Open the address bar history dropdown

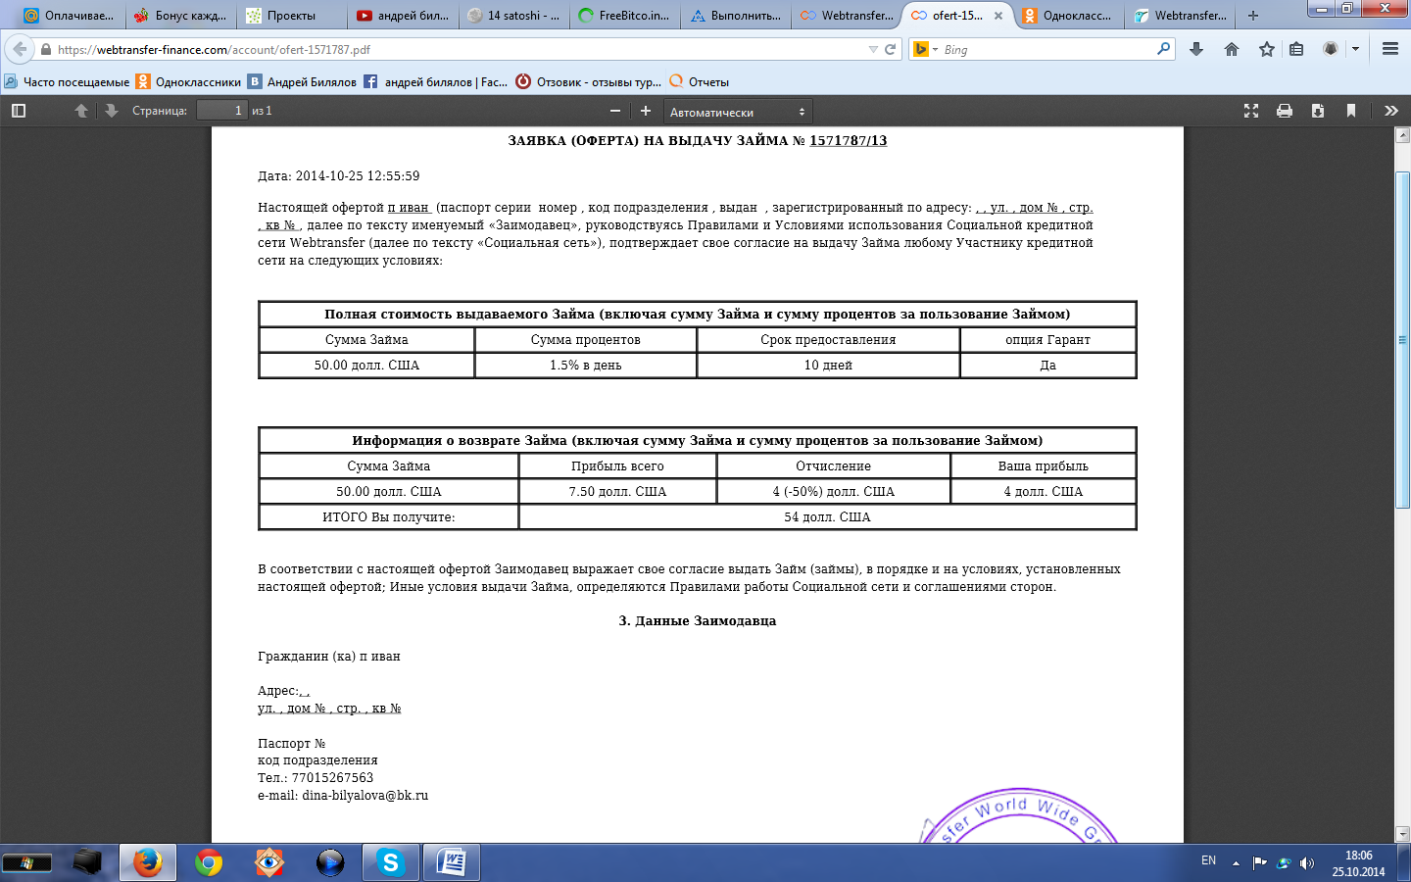[x=873, y=49]
